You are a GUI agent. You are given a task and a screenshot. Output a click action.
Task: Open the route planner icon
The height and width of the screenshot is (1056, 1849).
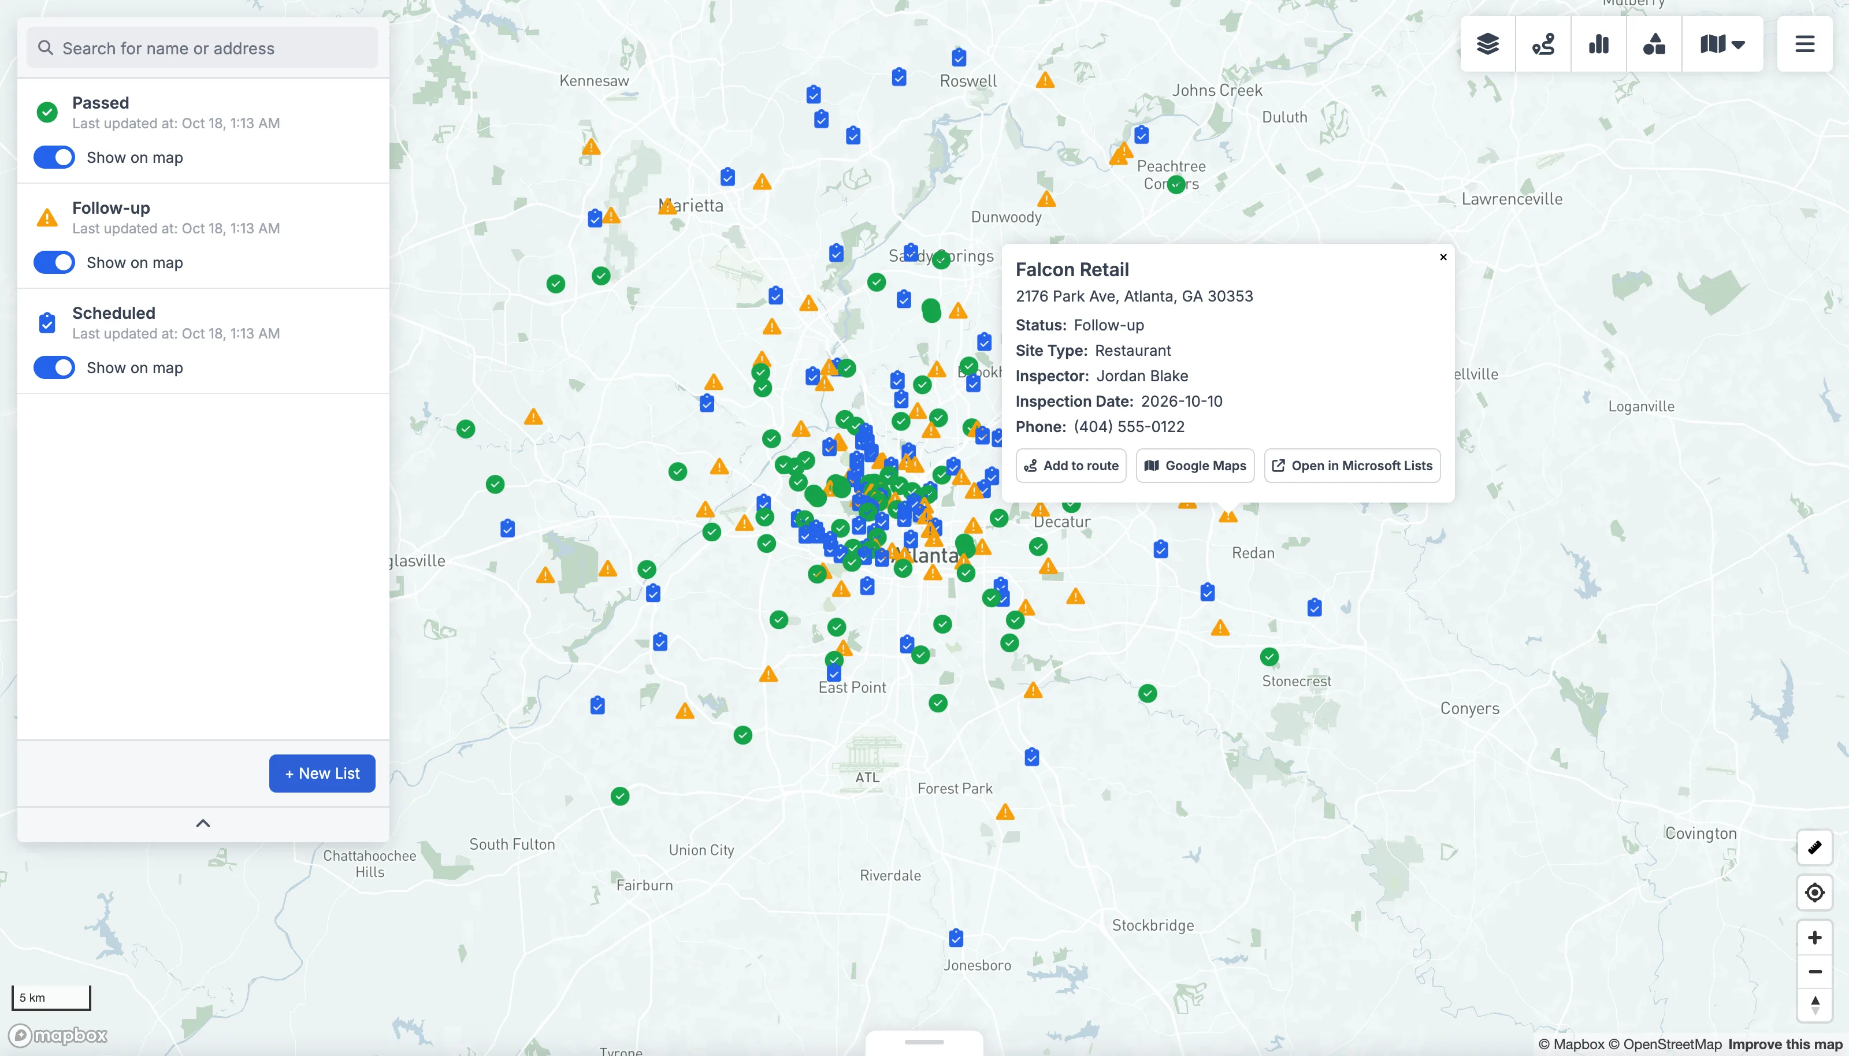click(x=1543, y=44)
